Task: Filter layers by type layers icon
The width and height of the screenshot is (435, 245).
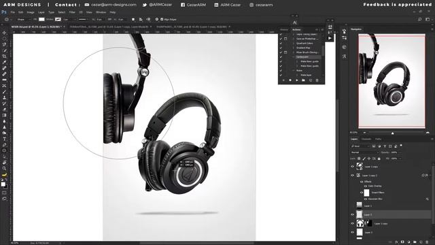Action: pyautogui.click(x=385, y=146)
